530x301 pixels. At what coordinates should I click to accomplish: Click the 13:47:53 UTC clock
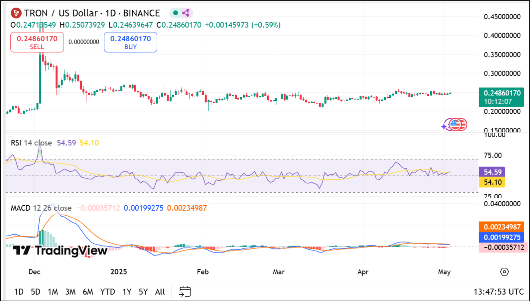coord(499,292)
